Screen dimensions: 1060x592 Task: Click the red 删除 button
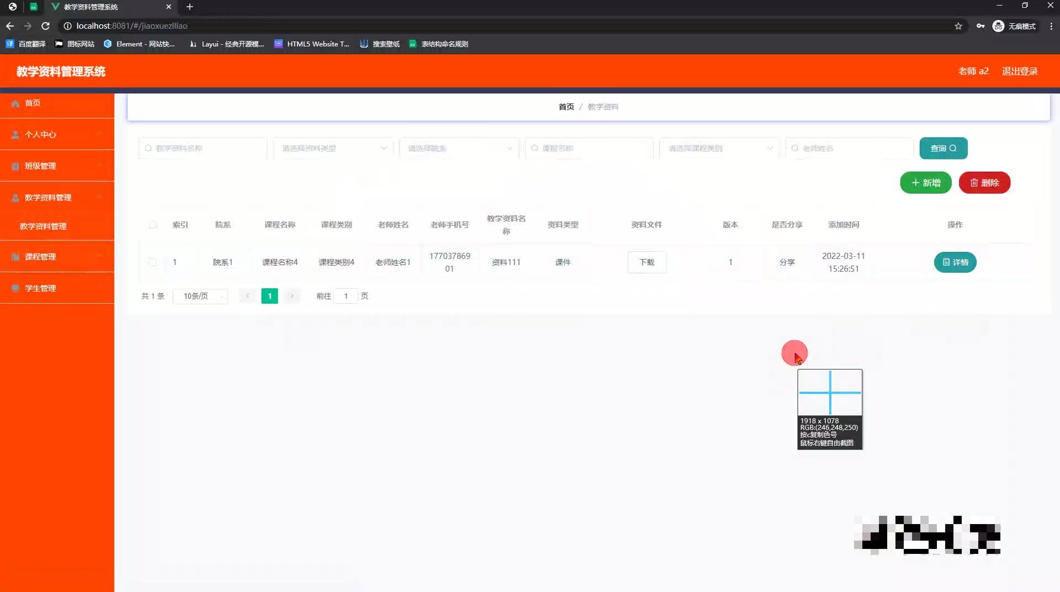(984, 183)
